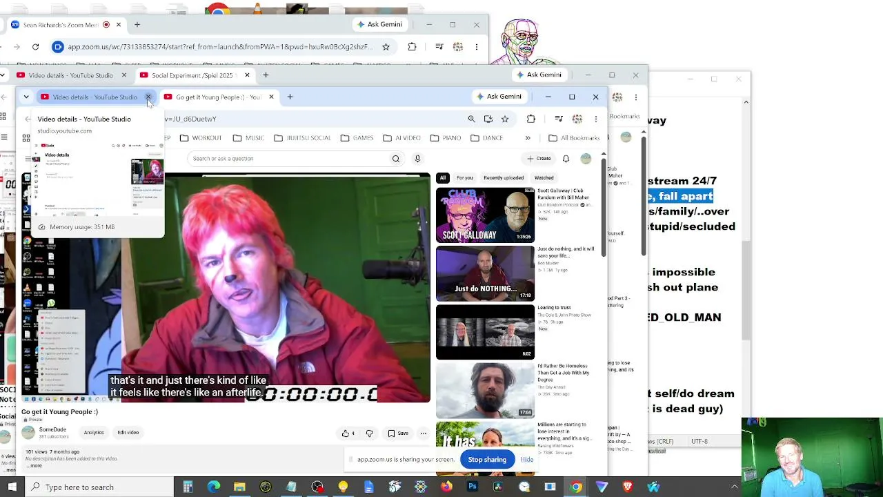
Task: Click the zoom magnifier icon in address bar
Action: tap(472, 119)
